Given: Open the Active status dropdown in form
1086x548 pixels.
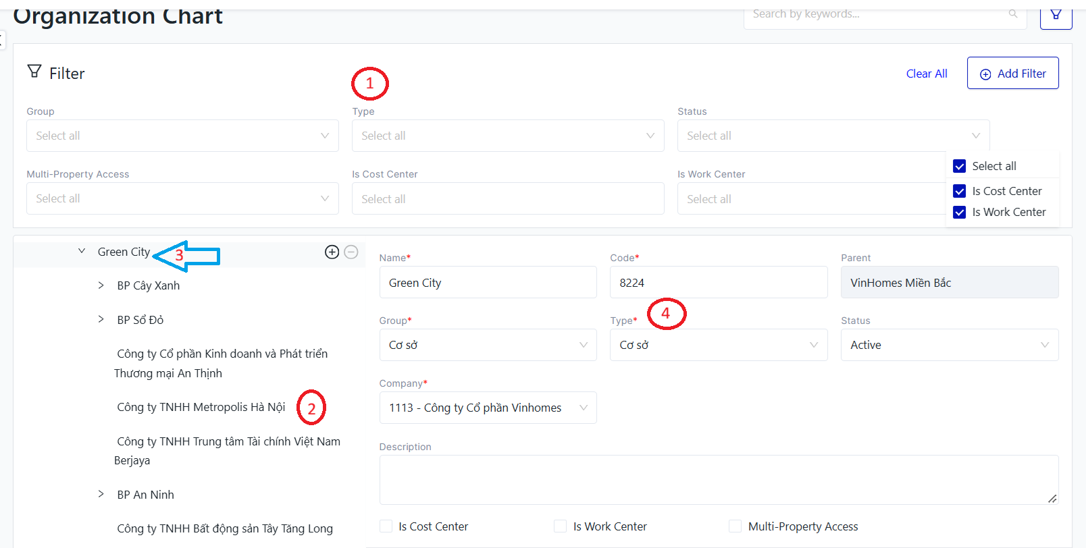Looking at the screenshot, I should click(950, 345).
